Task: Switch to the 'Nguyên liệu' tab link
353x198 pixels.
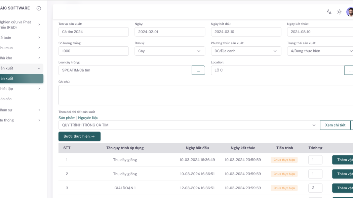Action: 88,118
